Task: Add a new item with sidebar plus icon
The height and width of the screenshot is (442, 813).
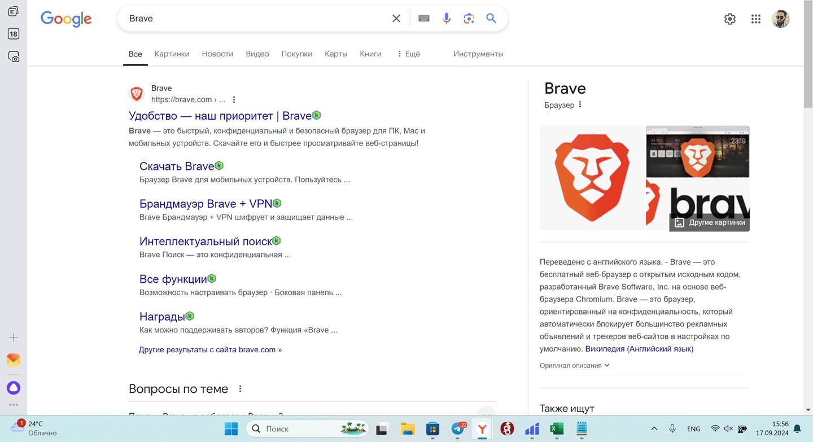Action: pos(14,338)
